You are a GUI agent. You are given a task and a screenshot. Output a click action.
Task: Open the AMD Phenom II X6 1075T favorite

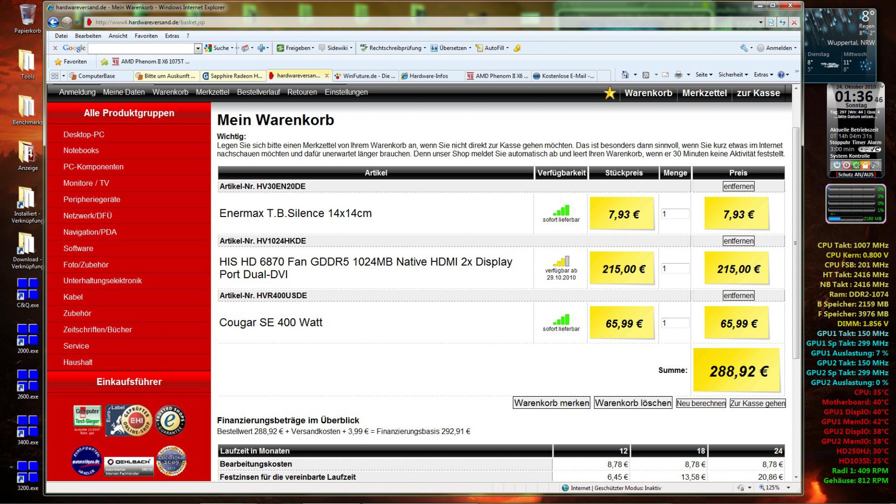(x=151, y=62)
